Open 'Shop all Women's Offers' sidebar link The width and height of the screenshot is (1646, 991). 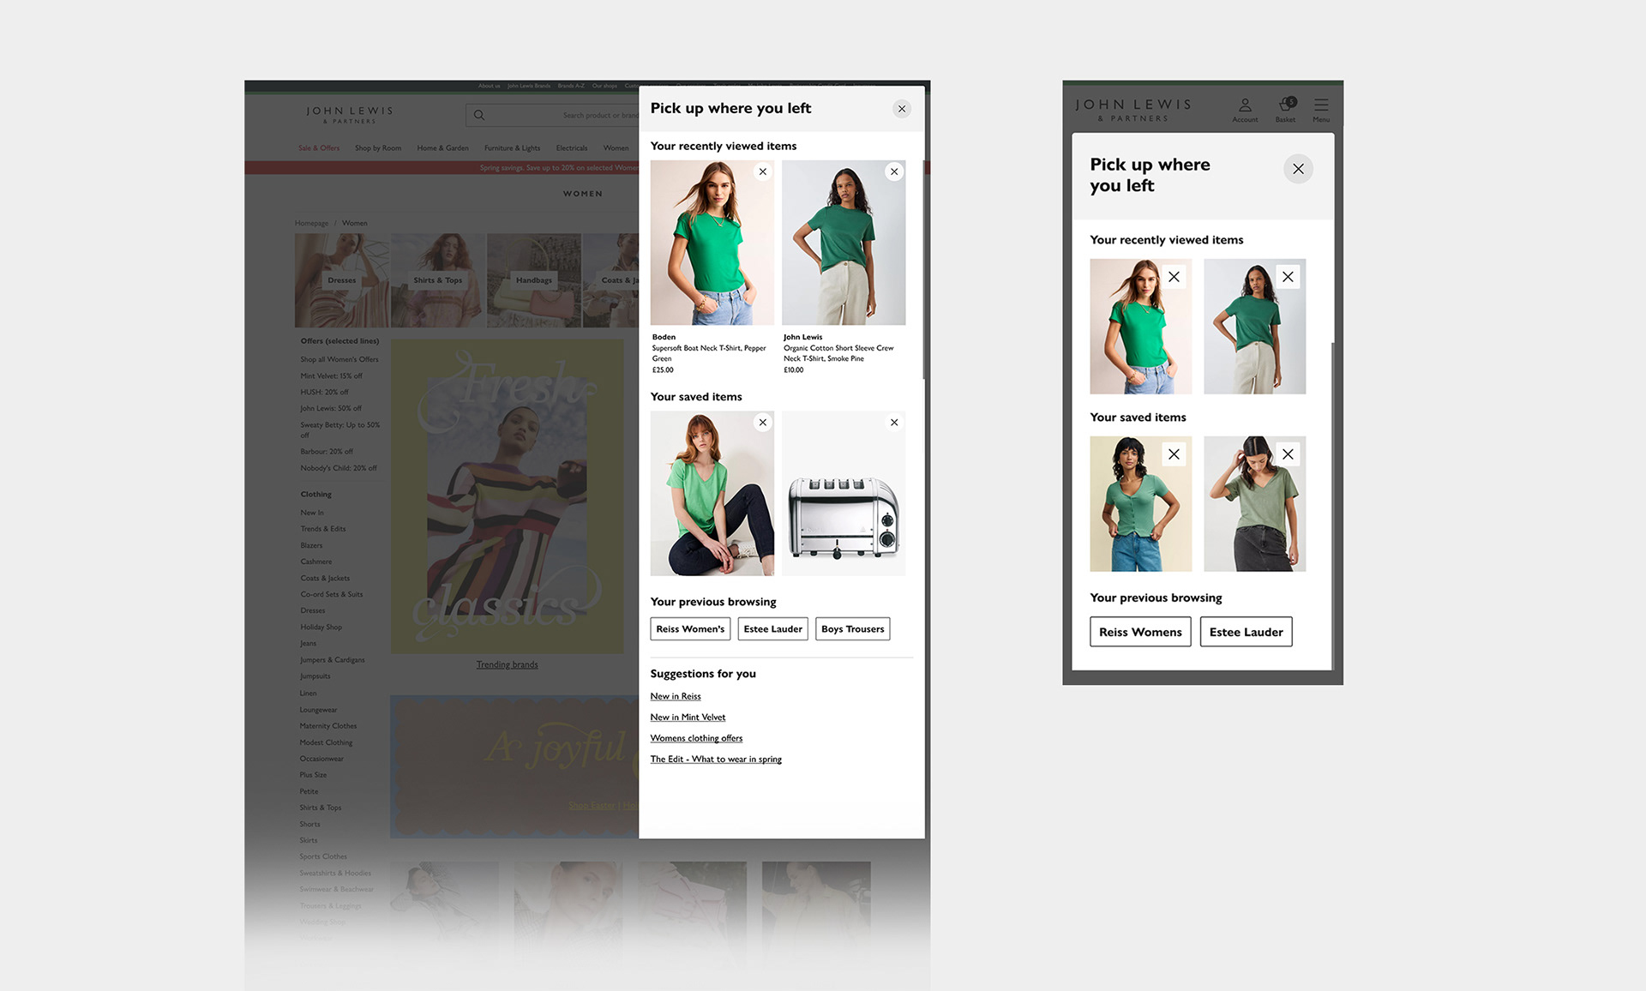coord(339,359)
